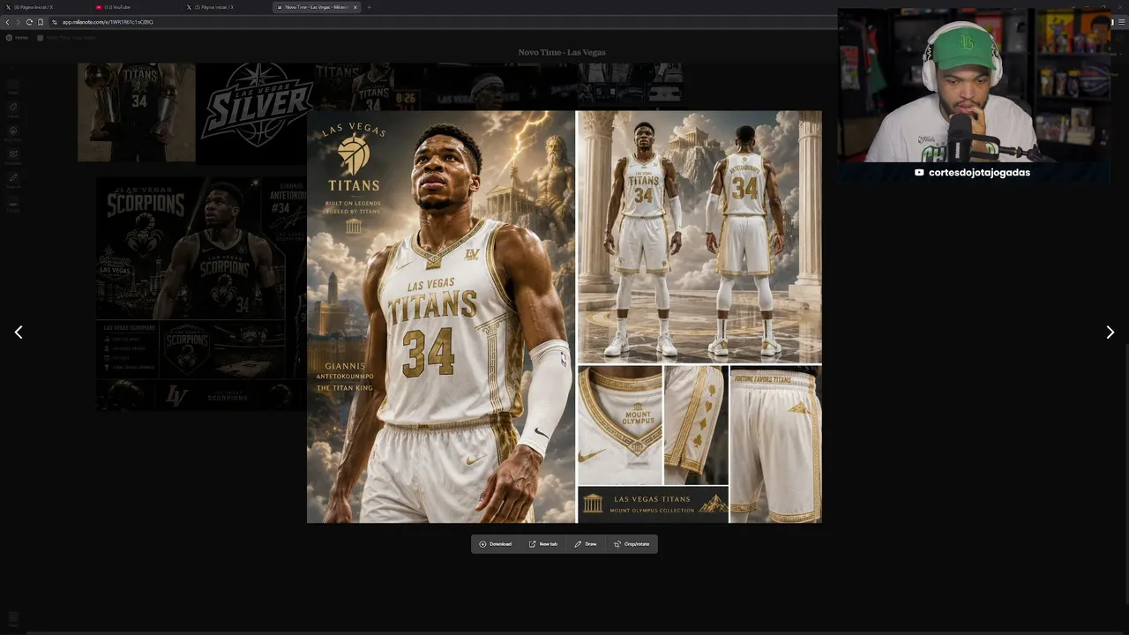Image resolution: width=1129 pixels, height=635 pixels.
Task: Select the Draw option
Action: coord(586,544)
